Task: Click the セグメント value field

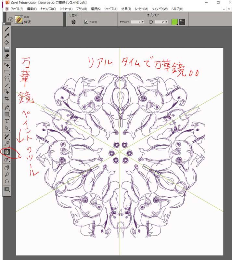Action: click(136, 22)
